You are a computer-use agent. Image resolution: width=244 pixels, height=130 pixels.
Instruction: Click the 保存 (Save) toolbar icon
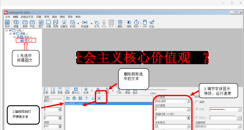click(x=7, y=24)
